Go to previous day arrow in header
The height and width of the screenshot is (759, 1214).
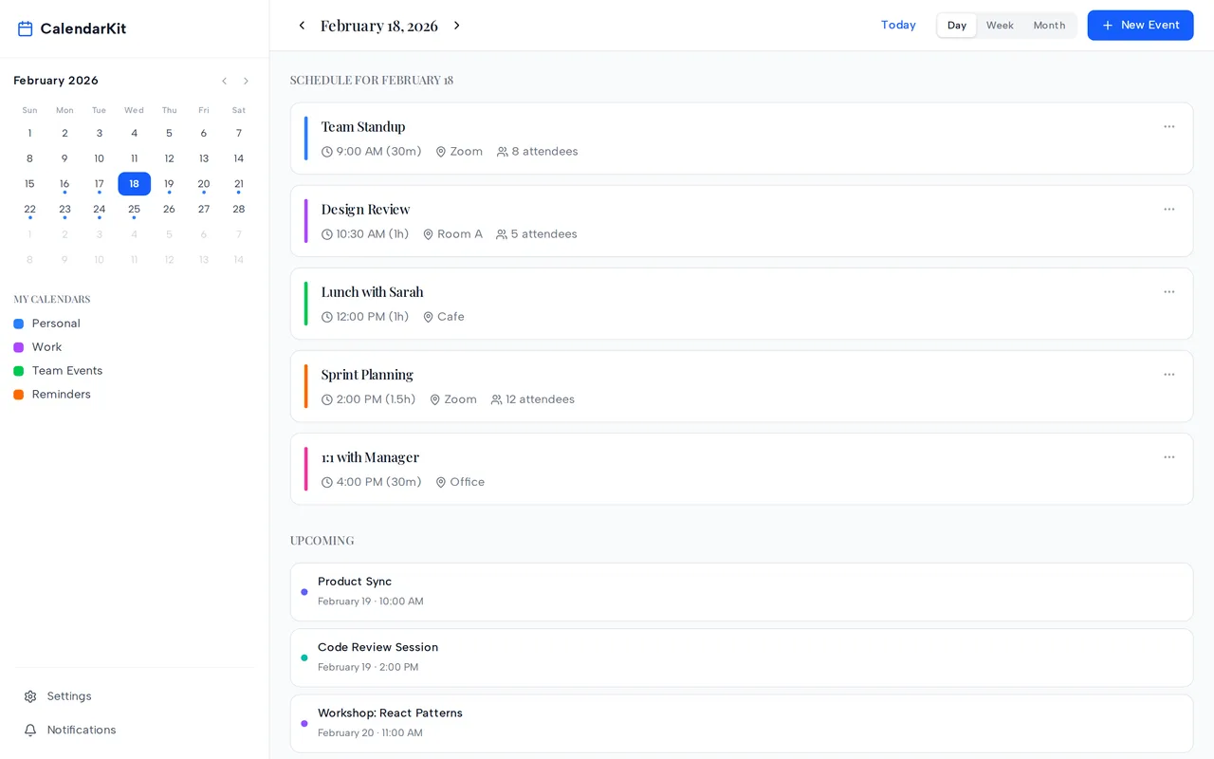[302, 26]
